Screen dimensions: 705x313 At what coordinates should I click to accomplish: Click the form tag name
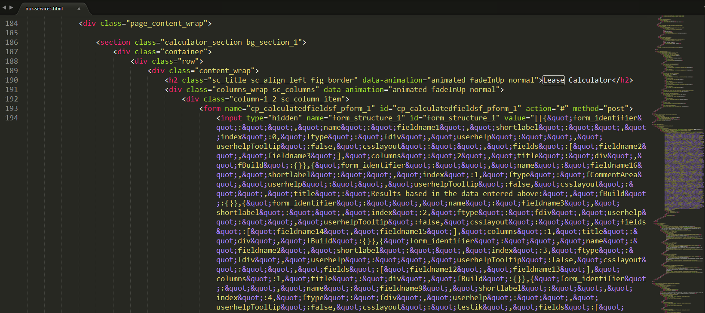pyautogui.click(x=212, y=108)
